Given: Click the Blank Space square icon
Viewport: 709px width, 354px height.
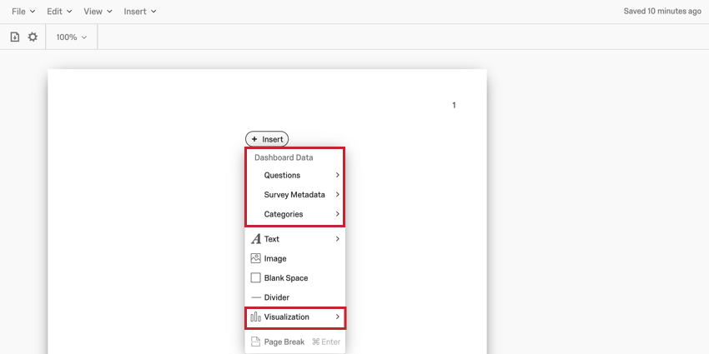Looking at the screenshot, I should pyautogui.click(x=255, y=277).
